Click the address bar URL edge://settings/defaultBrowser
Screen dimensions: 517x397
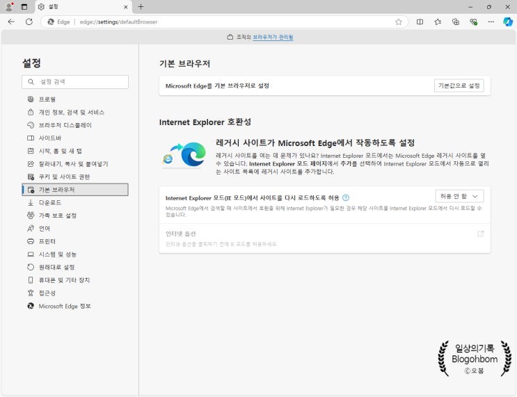click(x=119, y=22)
